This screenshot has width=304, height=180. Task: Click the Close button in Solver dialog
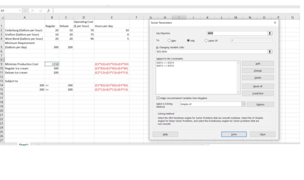click(x=263, y=134)
